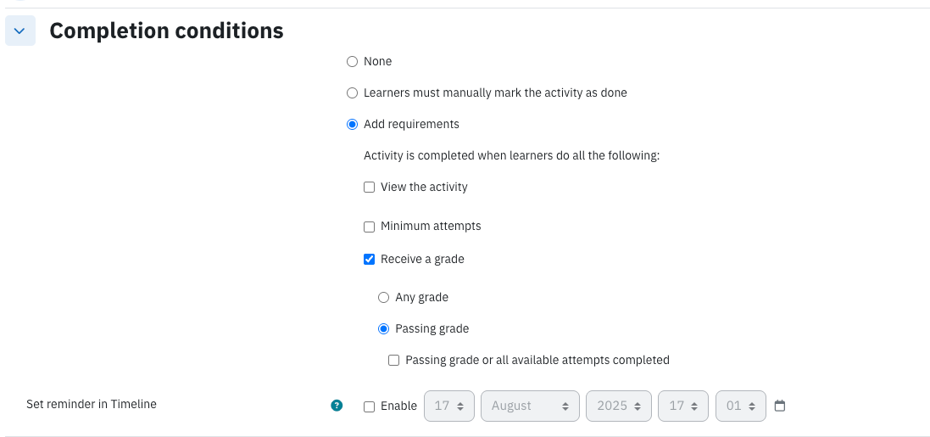This screenshot has height=437, width=930.
Task: Open the day dropdown showing 17
Action: click(449, 406)
